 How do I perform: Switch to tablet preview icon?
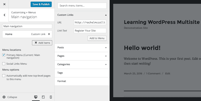tap(43, 97)
